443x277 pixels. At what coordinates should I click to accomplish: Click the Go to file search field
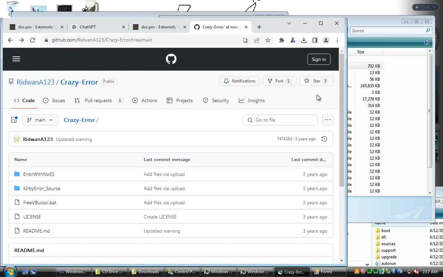(281, 120)
